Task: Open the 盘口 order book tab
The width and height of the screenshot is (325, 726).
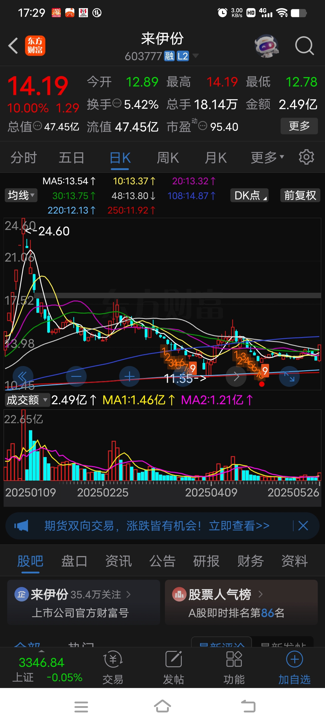Action: point(74,561)
